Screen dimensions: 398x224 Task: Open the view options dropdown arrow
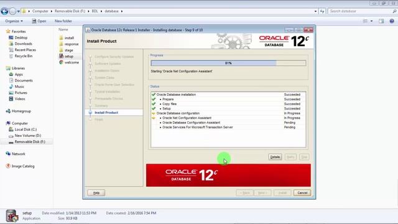coord(372,21)
